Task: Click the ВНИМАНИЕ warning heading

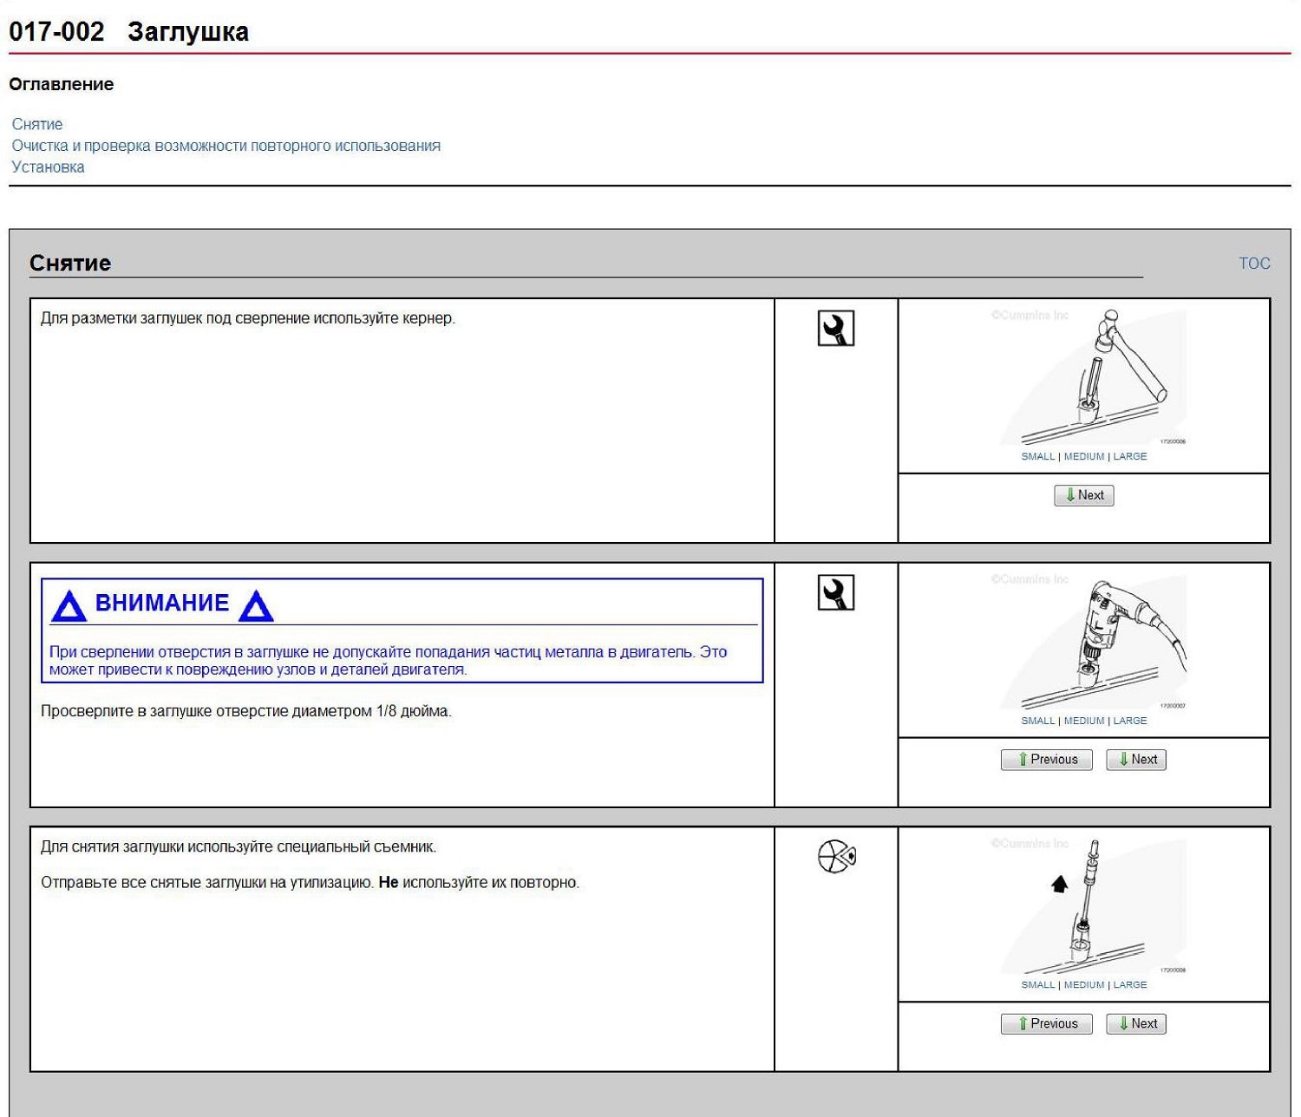Action: pos(162,603)
